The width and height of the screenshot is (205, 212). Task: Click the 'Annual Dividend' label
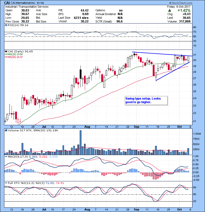[106, 14]
